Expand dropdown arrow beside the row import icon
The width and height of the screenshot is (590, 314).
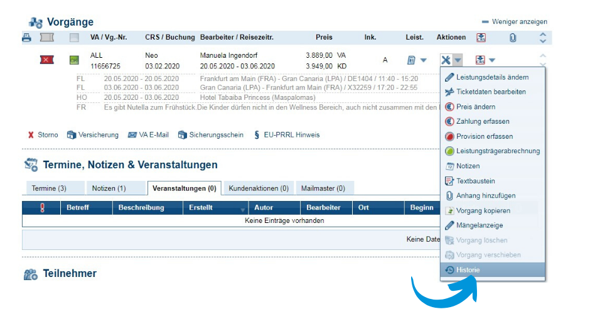pyautogui.click(x=492, y=60)
